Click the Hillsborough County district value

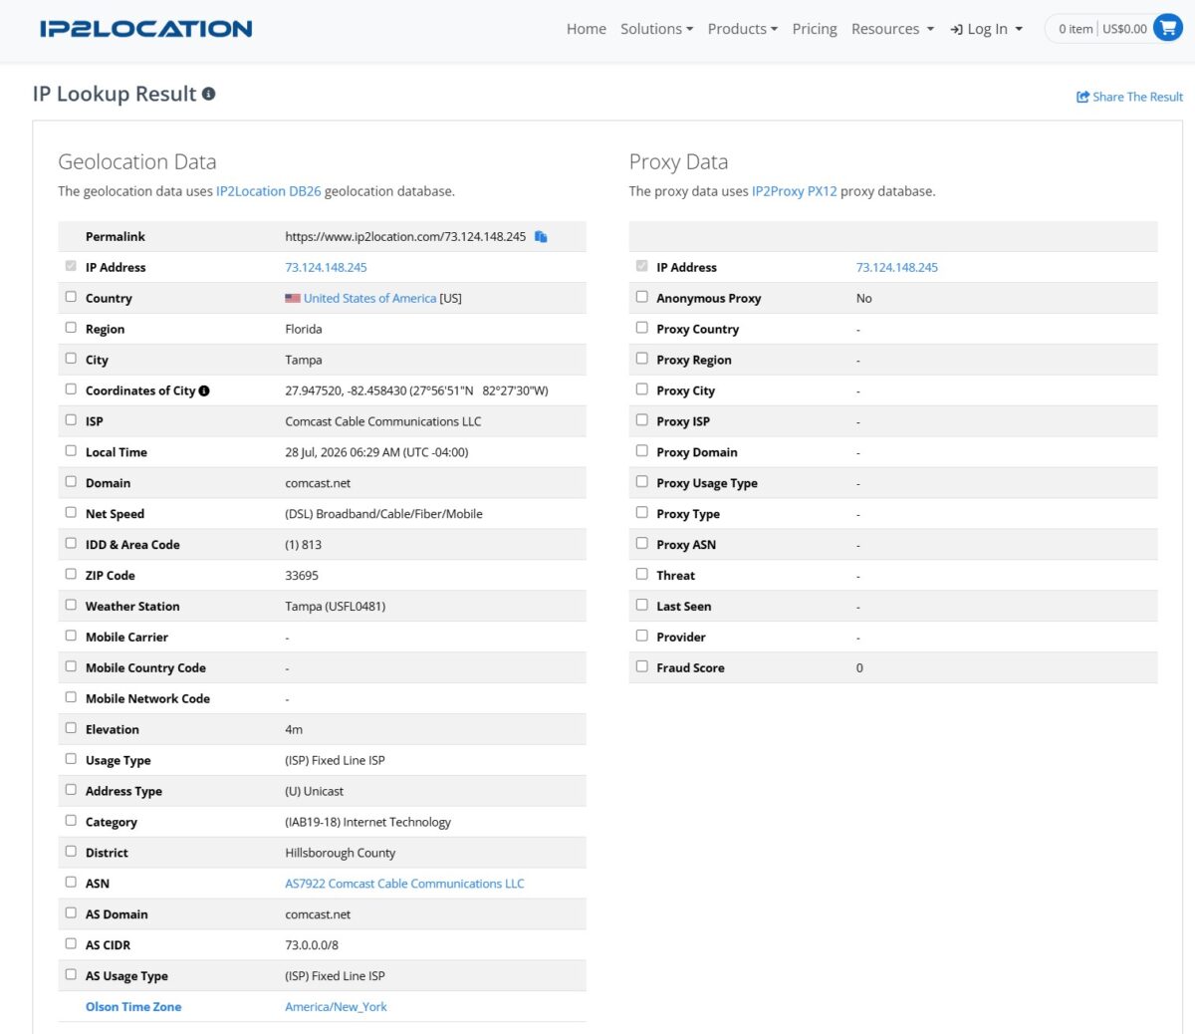(x=340, y=853)
